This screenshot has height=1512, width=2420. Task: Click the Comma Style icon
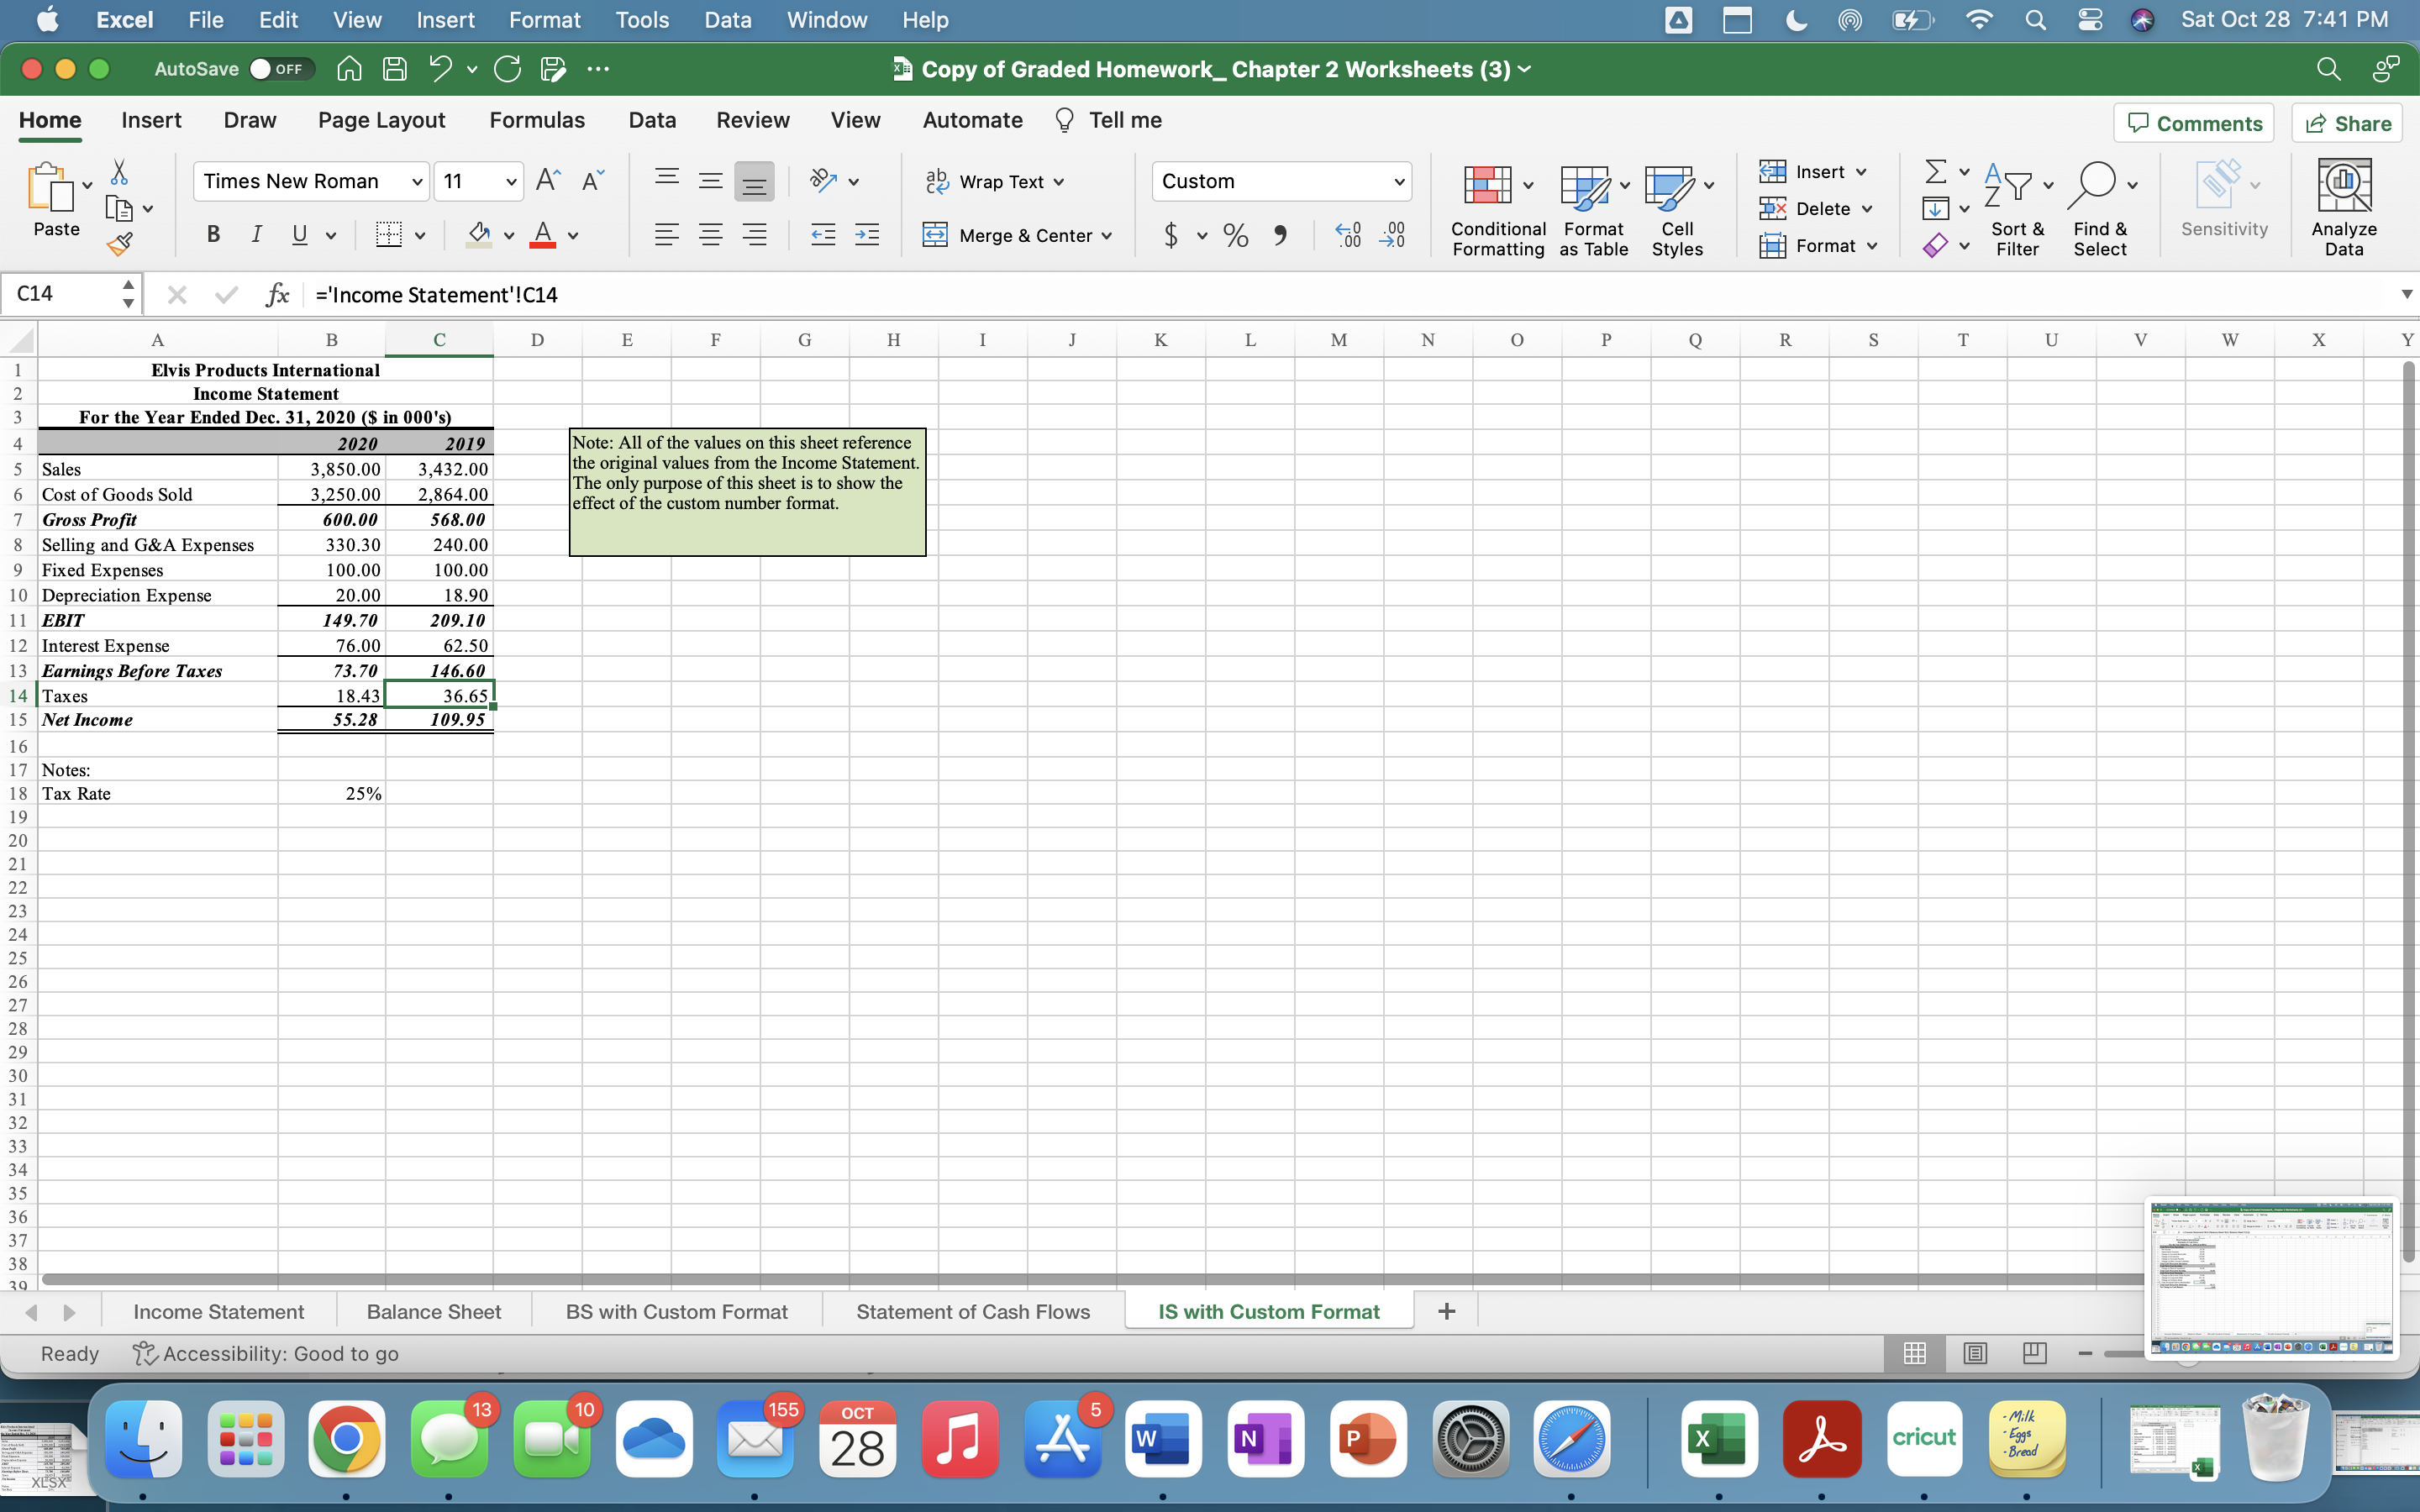pyautogui.click(x=1280, y=236)
